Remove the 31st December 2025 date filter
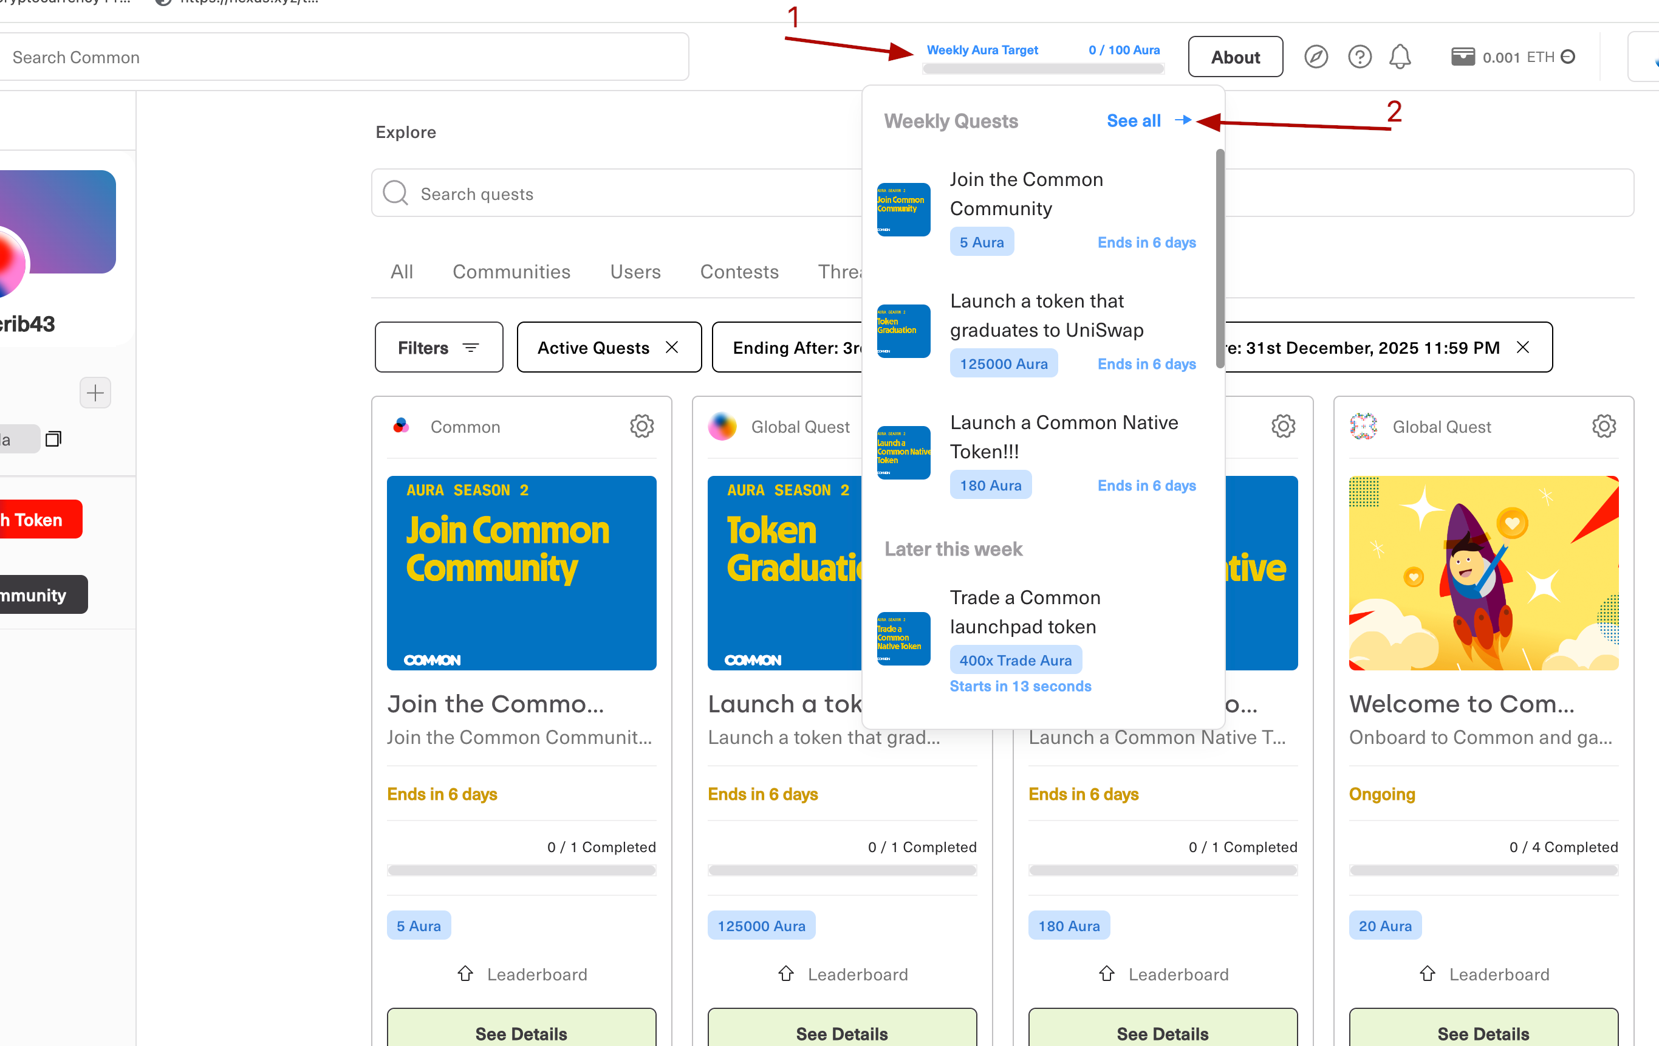 click(x=1524, y=348)
